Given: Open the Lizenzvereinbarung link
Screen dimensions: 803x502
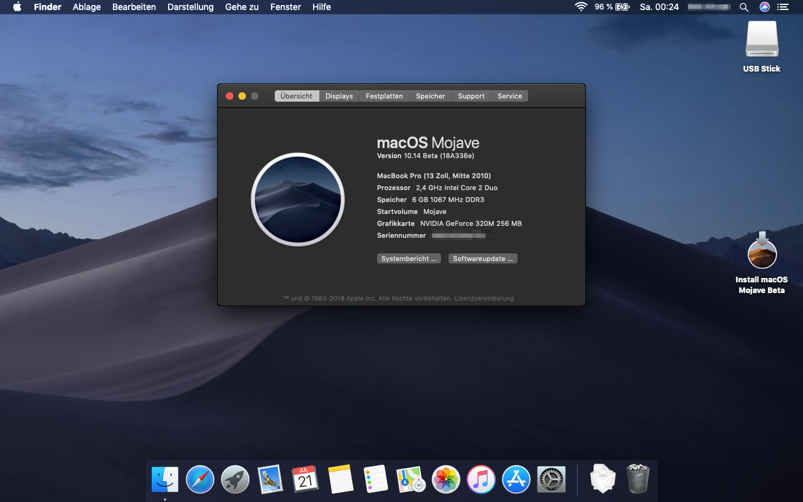Looking at the screenshot, I should coord(484,298).
